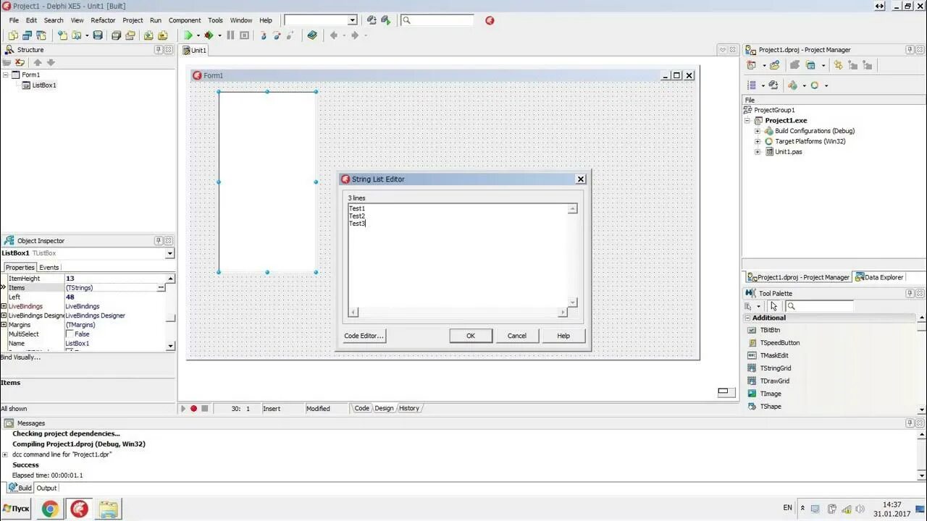Image resolution: width=927 pixels, height=521 pixels.
Task: Click Build Configurations icon in Project Manager toolbar
Action: coord(792,85)
